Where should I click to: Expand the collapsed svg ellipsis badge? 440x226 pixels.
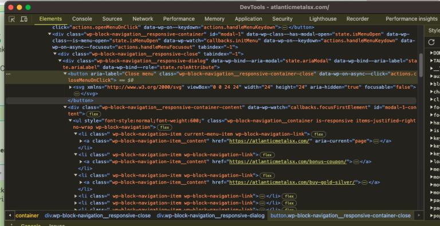77,94
